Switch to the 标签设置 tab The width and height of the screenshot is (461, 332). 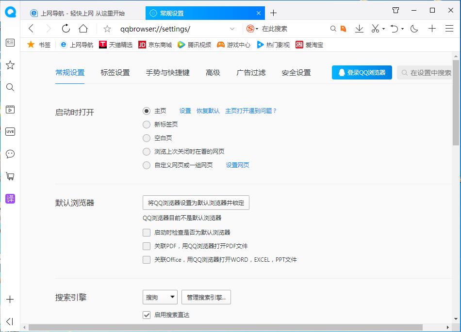[115, 72]
